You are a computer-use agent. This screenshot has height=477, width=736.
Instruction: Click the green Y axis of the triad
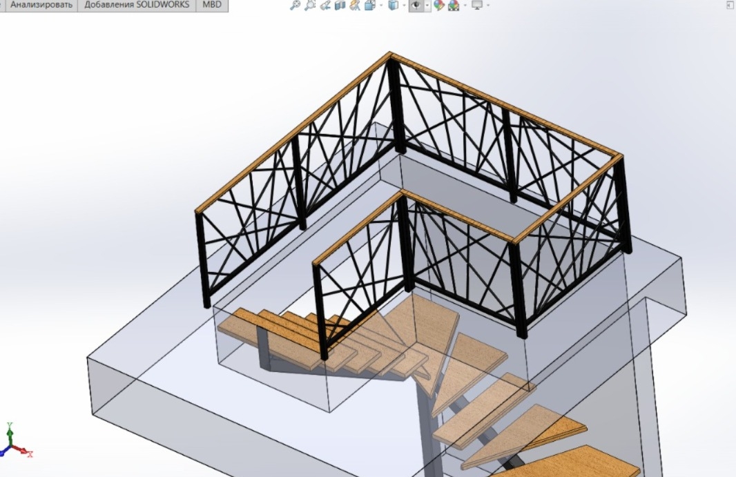(x=10, y=433)
